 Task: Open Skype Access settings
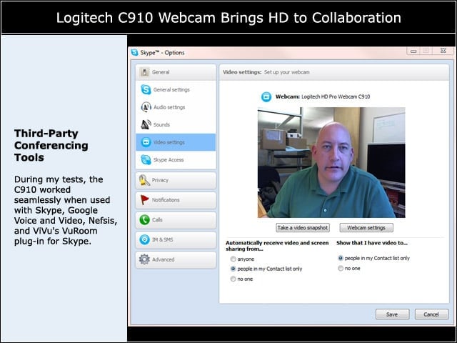(x=176, y=160)
